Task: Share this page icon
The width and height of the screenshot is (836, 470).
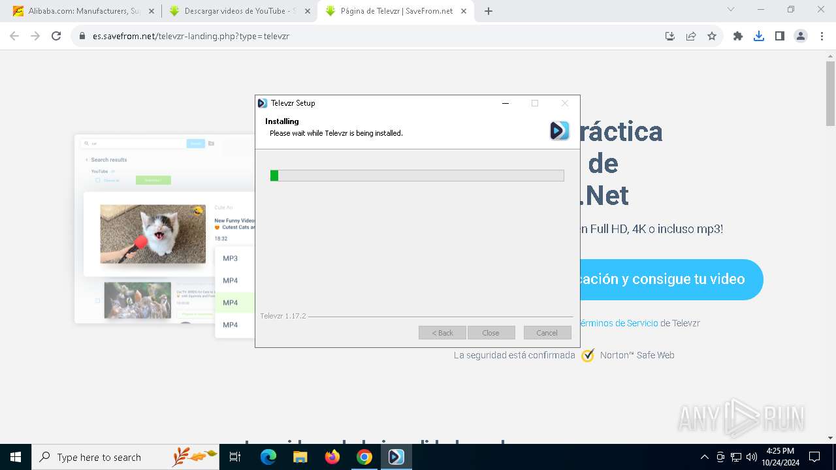Action: point(691,37)
